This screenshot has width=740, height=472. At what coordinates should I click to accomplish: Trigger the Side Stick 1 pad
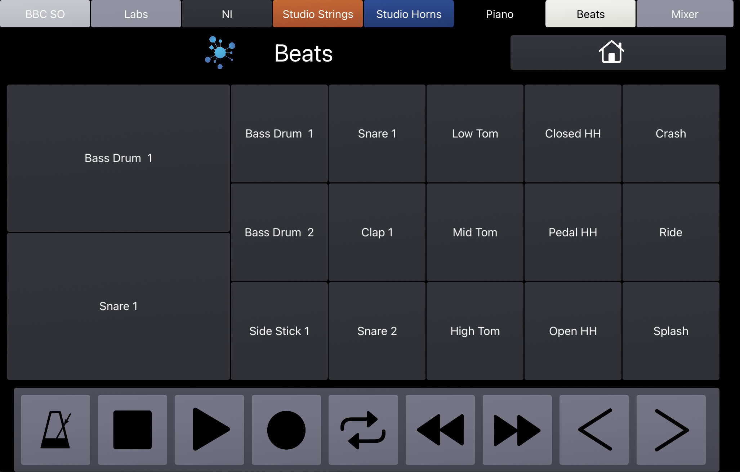pos(279,331)
